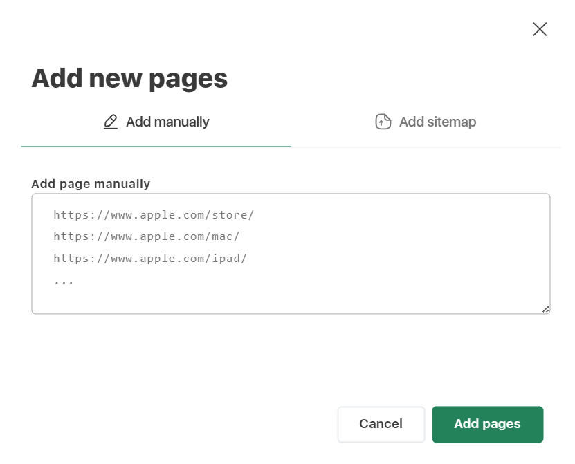575x464 pixels.
Task: Click the "Add new pages" heading
Action: 129,79
